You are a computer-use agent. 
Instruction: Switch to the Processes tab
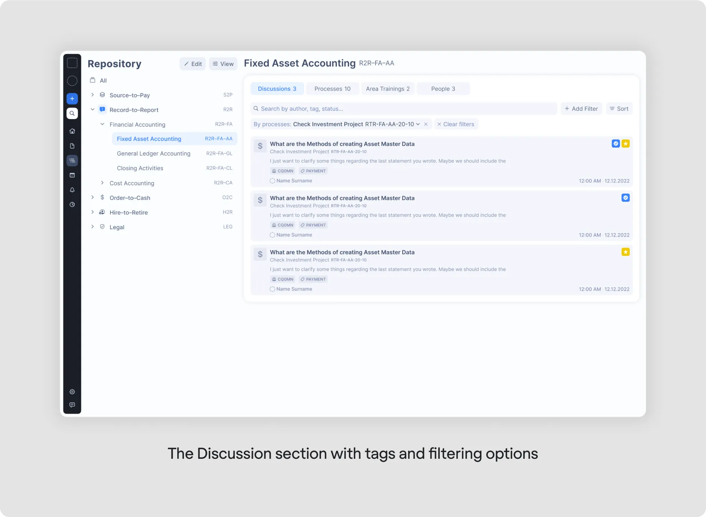(x=332, y=89)
